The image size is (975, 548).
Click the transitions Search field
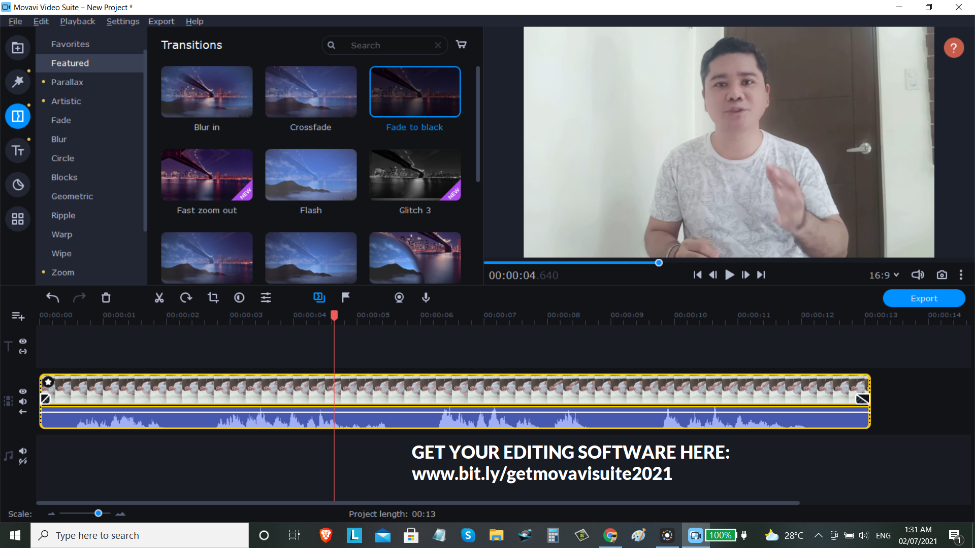point(385,45)
